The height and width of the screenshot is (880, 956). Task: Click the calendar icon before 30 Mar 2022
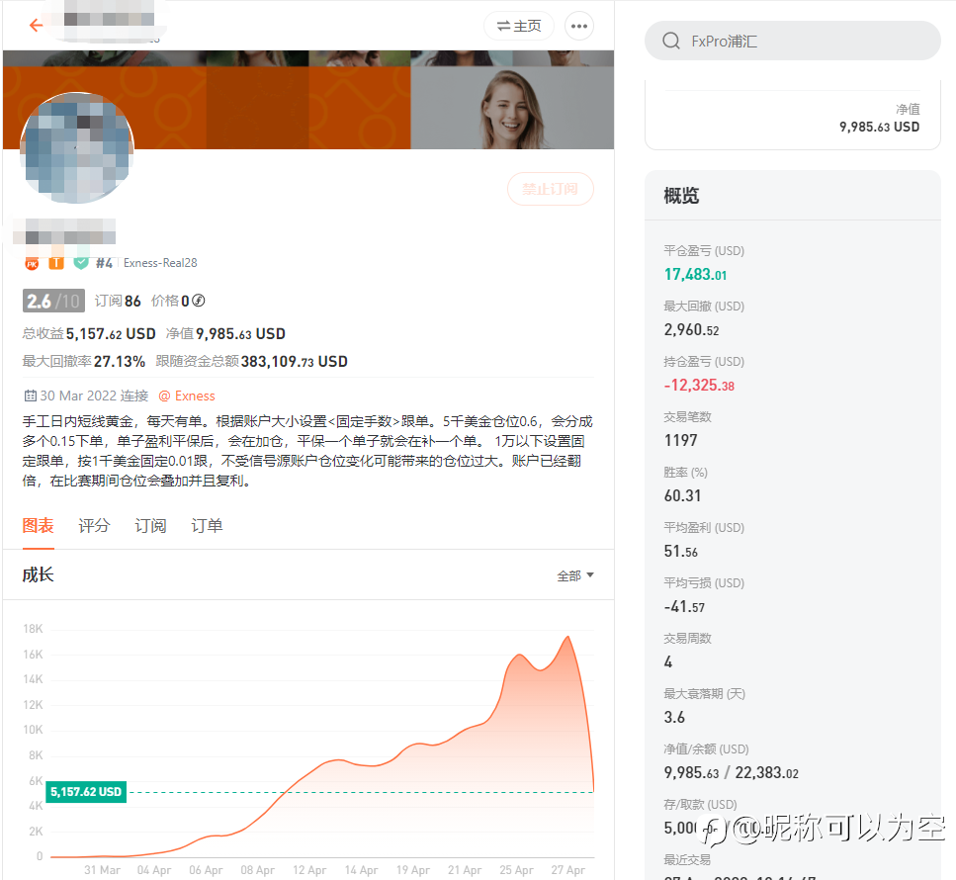click(30, 396)
